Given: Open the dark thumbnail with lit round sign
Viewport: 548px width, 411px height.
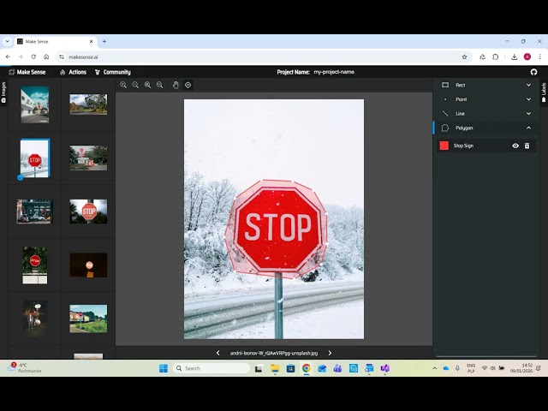Looking at the screenshot, I should pyautogui.click(x=88, y=265).
